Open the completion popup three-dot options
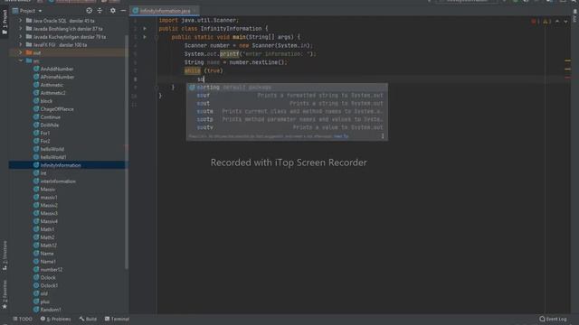 [383, 136]
